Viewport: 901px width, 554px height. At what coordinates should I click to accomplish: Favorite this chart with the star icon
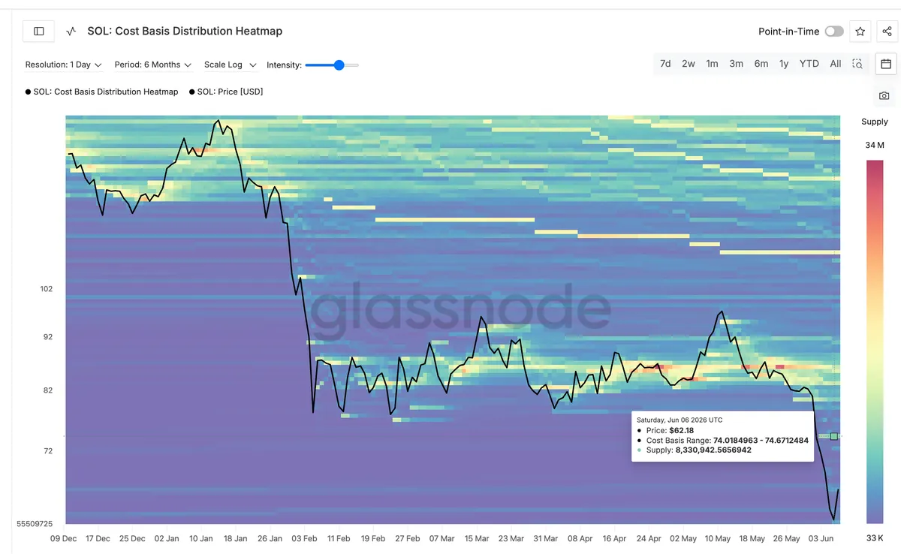(860, 32)
